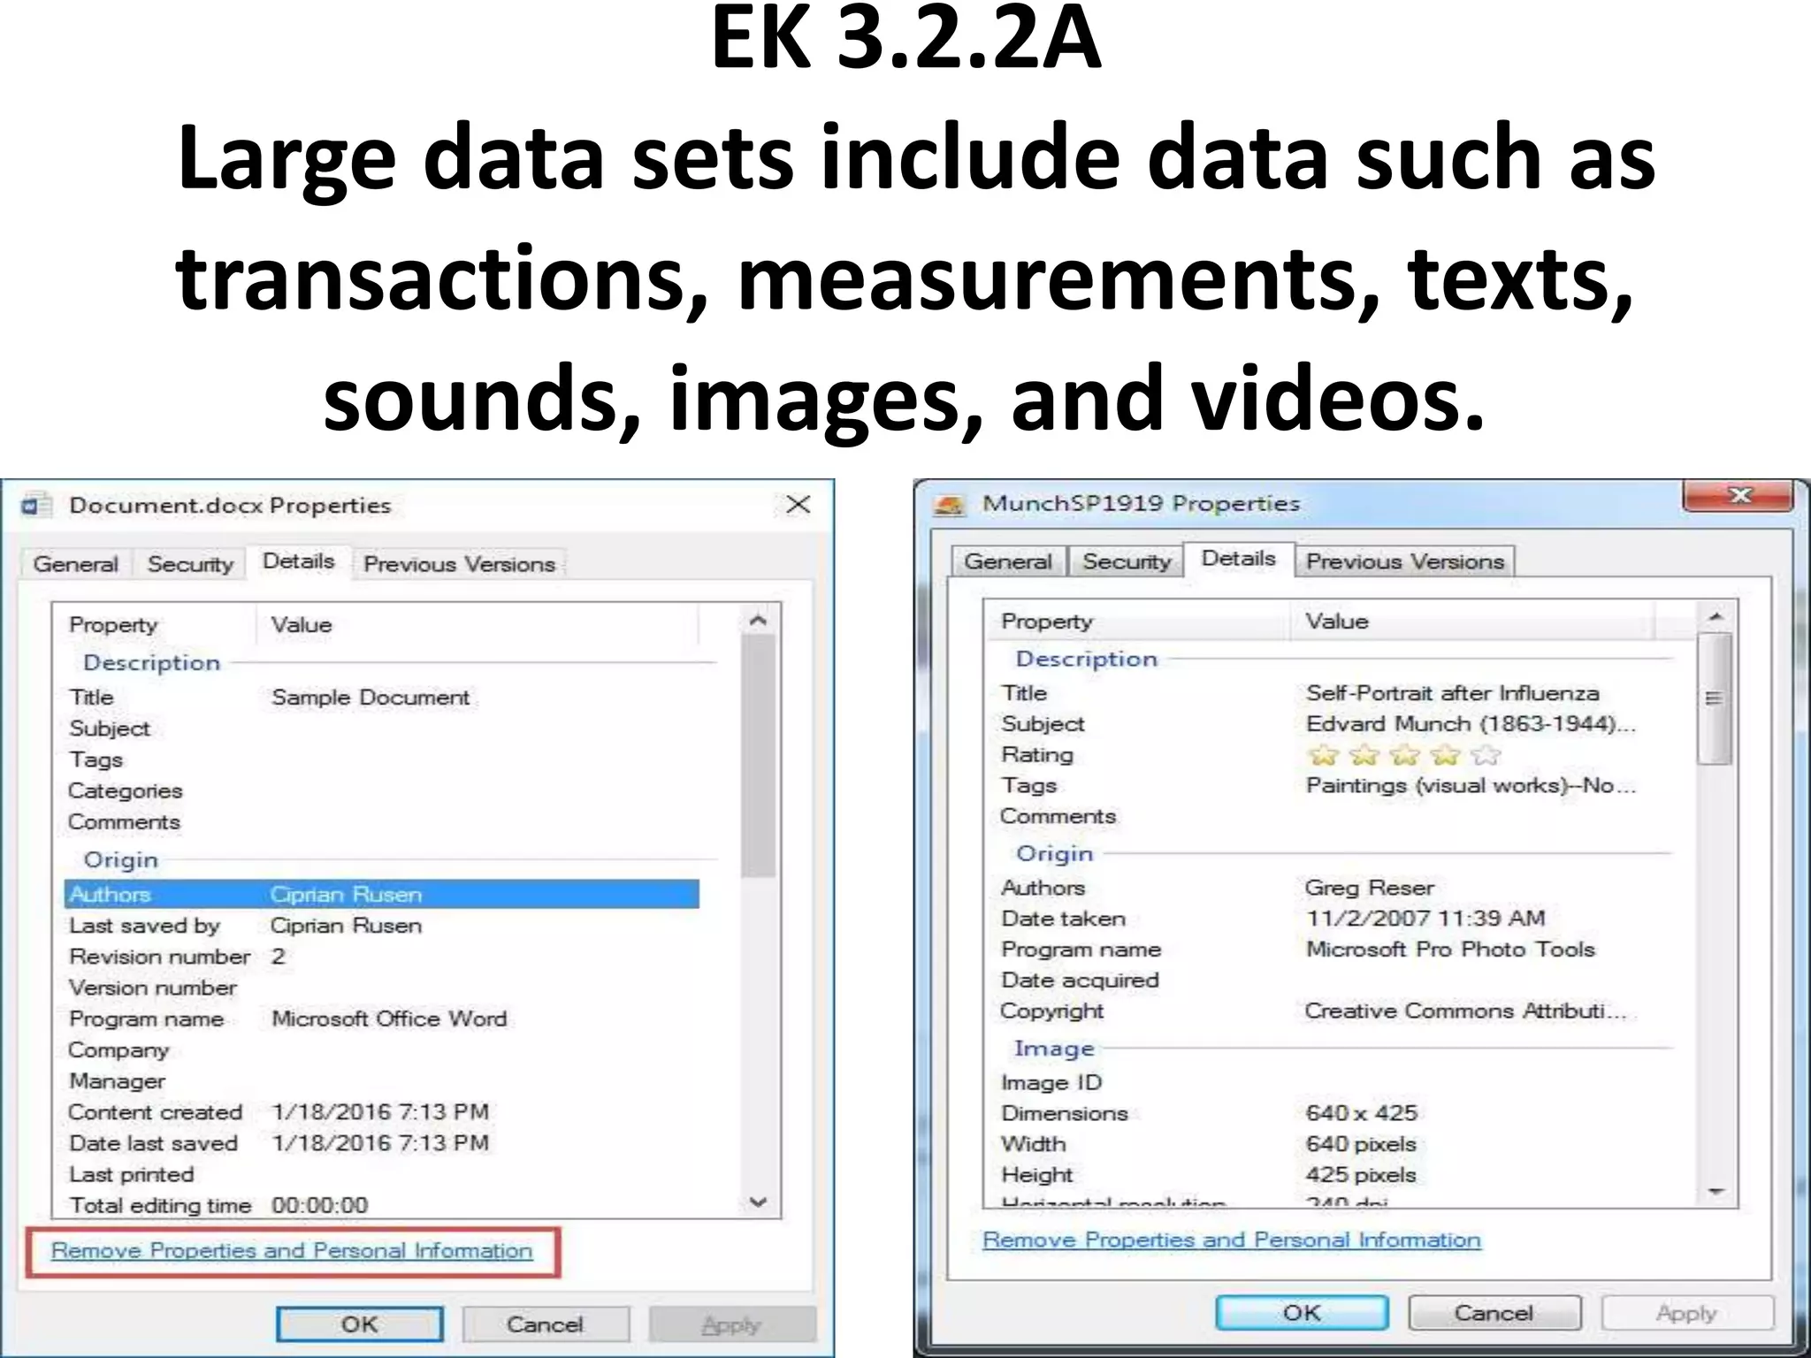Click scrollbar thumb in MunchSP1919 property list
Viewport: 1811px width, 1358px height.
(x=1715, y=698)
